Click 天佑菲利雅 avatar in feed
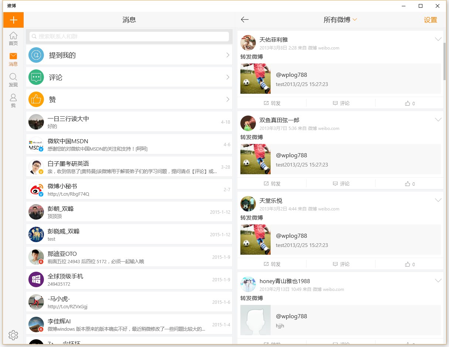This screenshot has width=449, height=347. (x=248, y=43)
